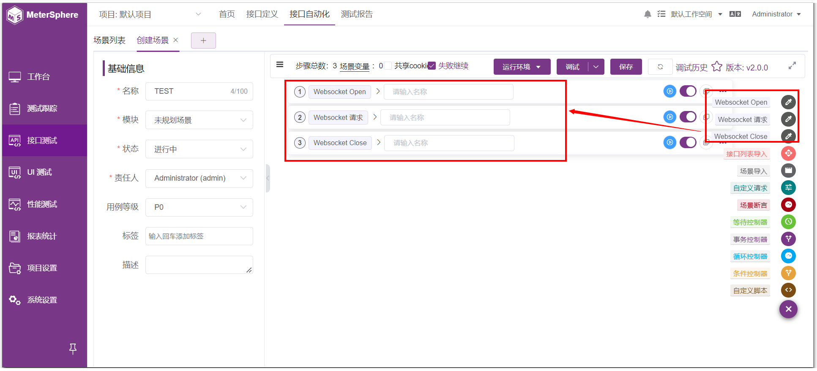Disable the Websocket Open step toggle

pyautogui.click(x=688, y=91)
